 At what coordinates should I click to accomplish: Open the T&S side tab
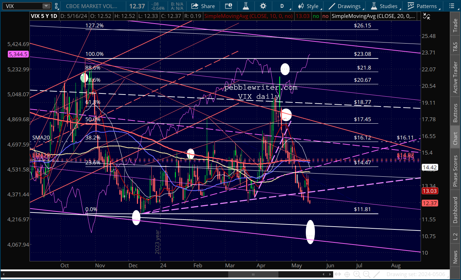[455, 47]
